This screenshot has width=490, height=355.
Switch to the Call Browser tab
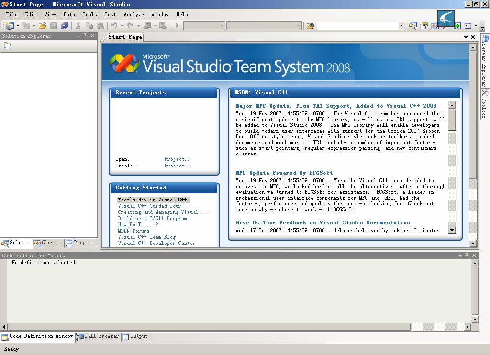pos(98,336)
